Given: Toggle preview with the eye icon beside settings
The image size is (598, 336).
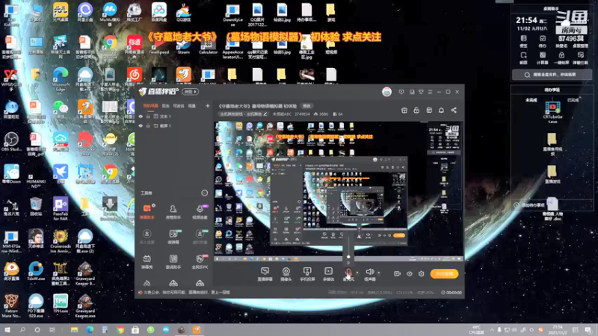Looking at the screenshot, I should click(x=409, y=273).
